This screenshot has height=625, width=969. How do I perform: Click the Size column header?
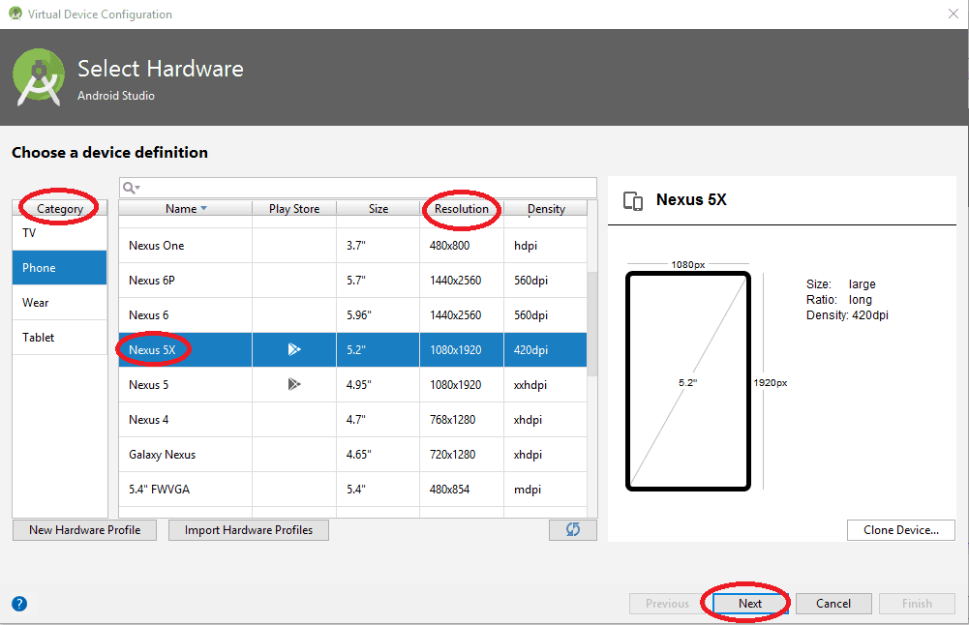(379, 209)
